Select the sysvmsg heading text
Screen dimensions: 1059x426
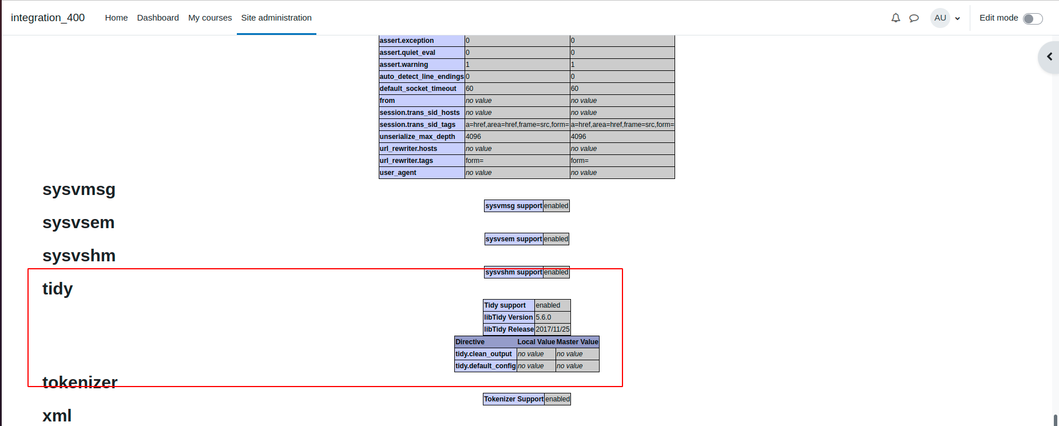79,189
